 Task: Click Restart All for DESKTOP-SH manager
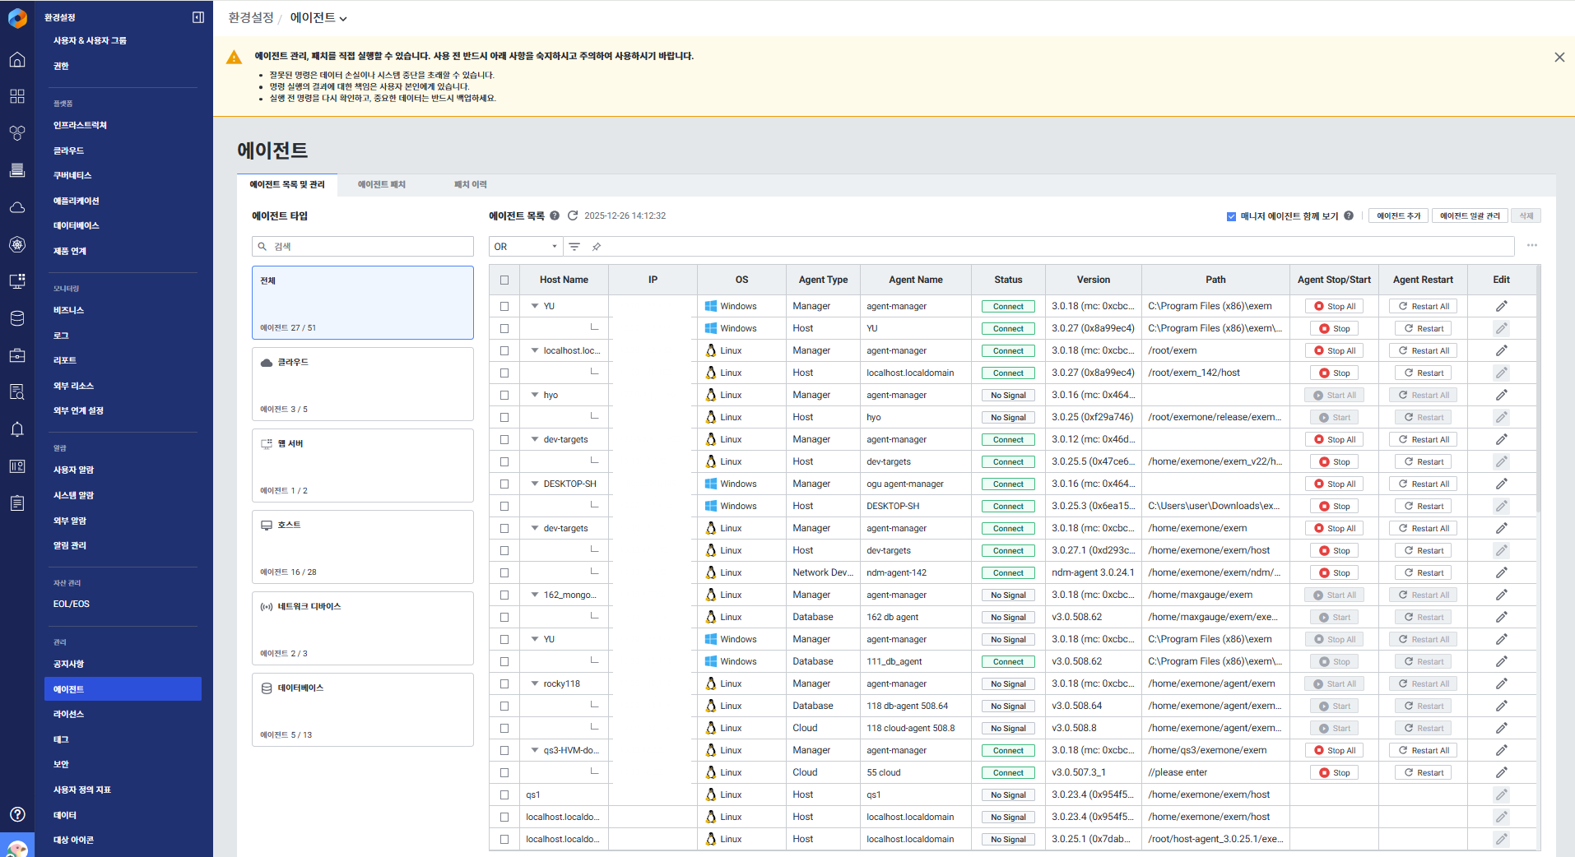(x=1424, y=484)
